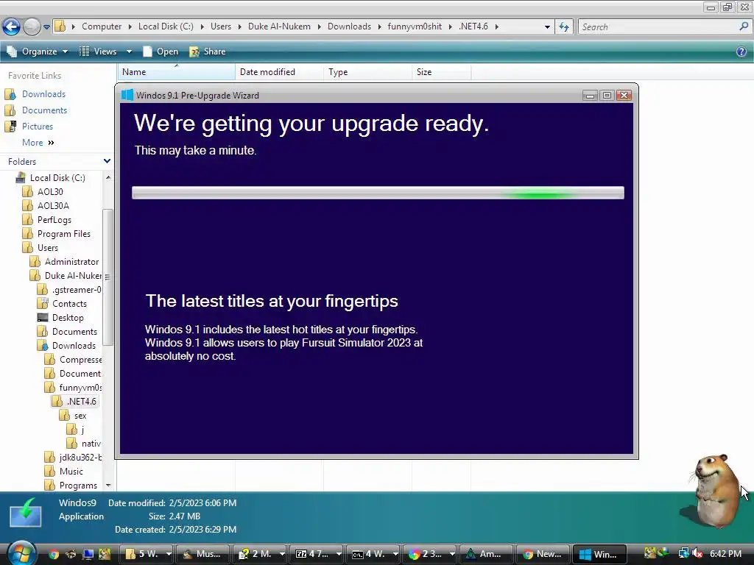Open the Organize menu
754x565 pixels.
pyautogui.click(x=38, y=51)
